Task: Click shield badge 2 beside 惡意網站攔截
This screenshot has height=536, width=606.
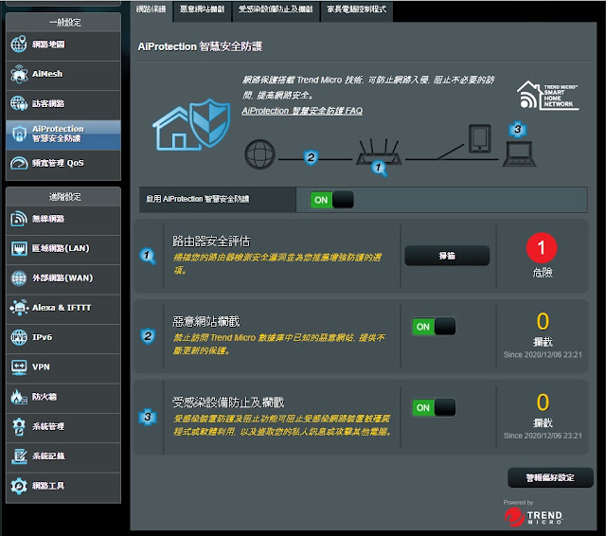Action: pyautogui.click(x=148, y=336)
